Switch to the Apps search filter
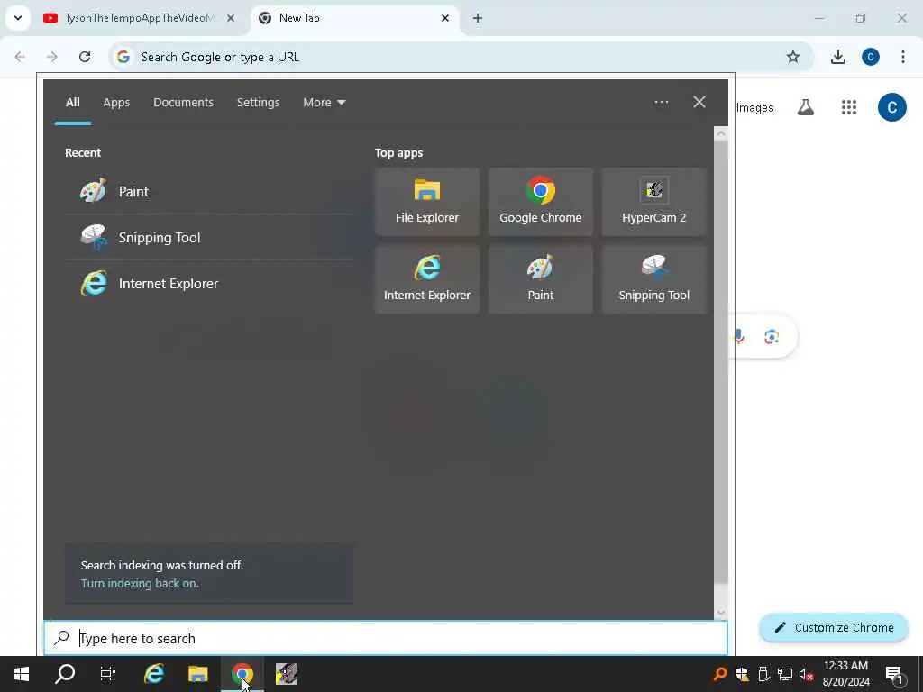This screenshot has height=692, width=923. click(116, 103)
